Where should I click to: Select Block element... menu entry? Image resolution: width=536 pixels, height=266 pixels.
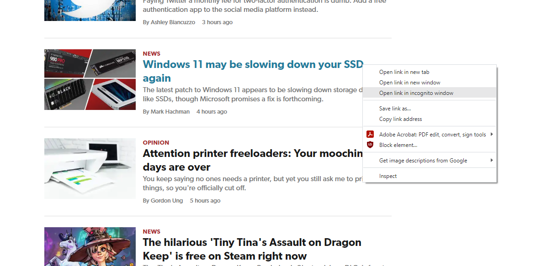tap(430, 145)
